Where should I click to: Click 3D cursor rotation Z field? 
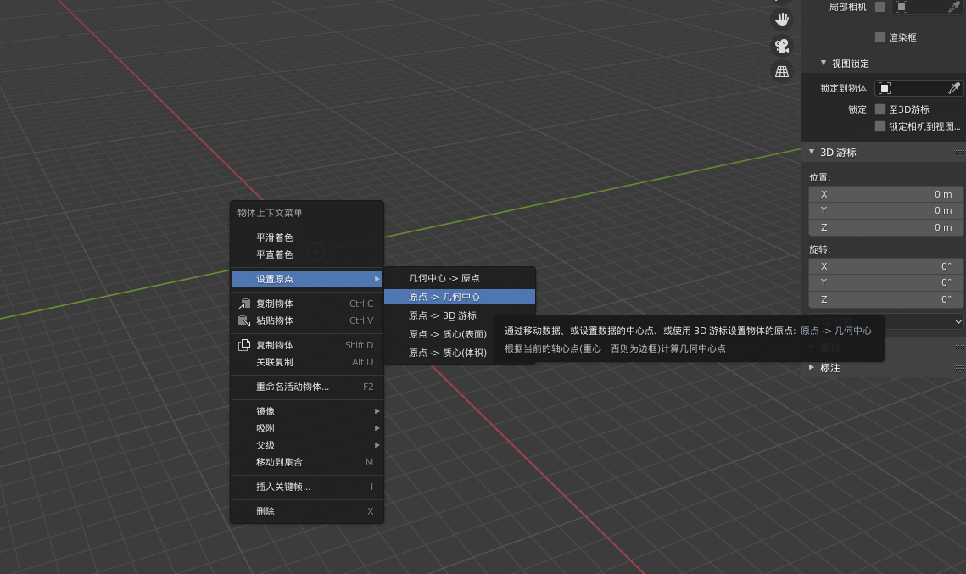(x=886, y=299)
